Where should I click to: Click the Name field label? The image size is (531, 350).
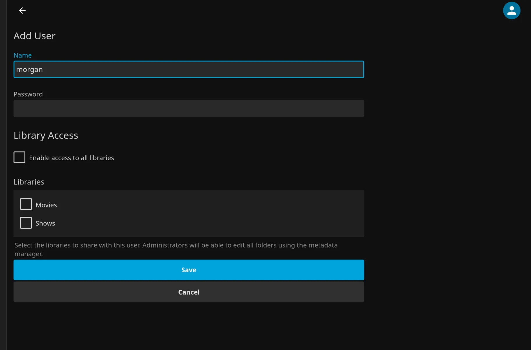click(23, 55)
